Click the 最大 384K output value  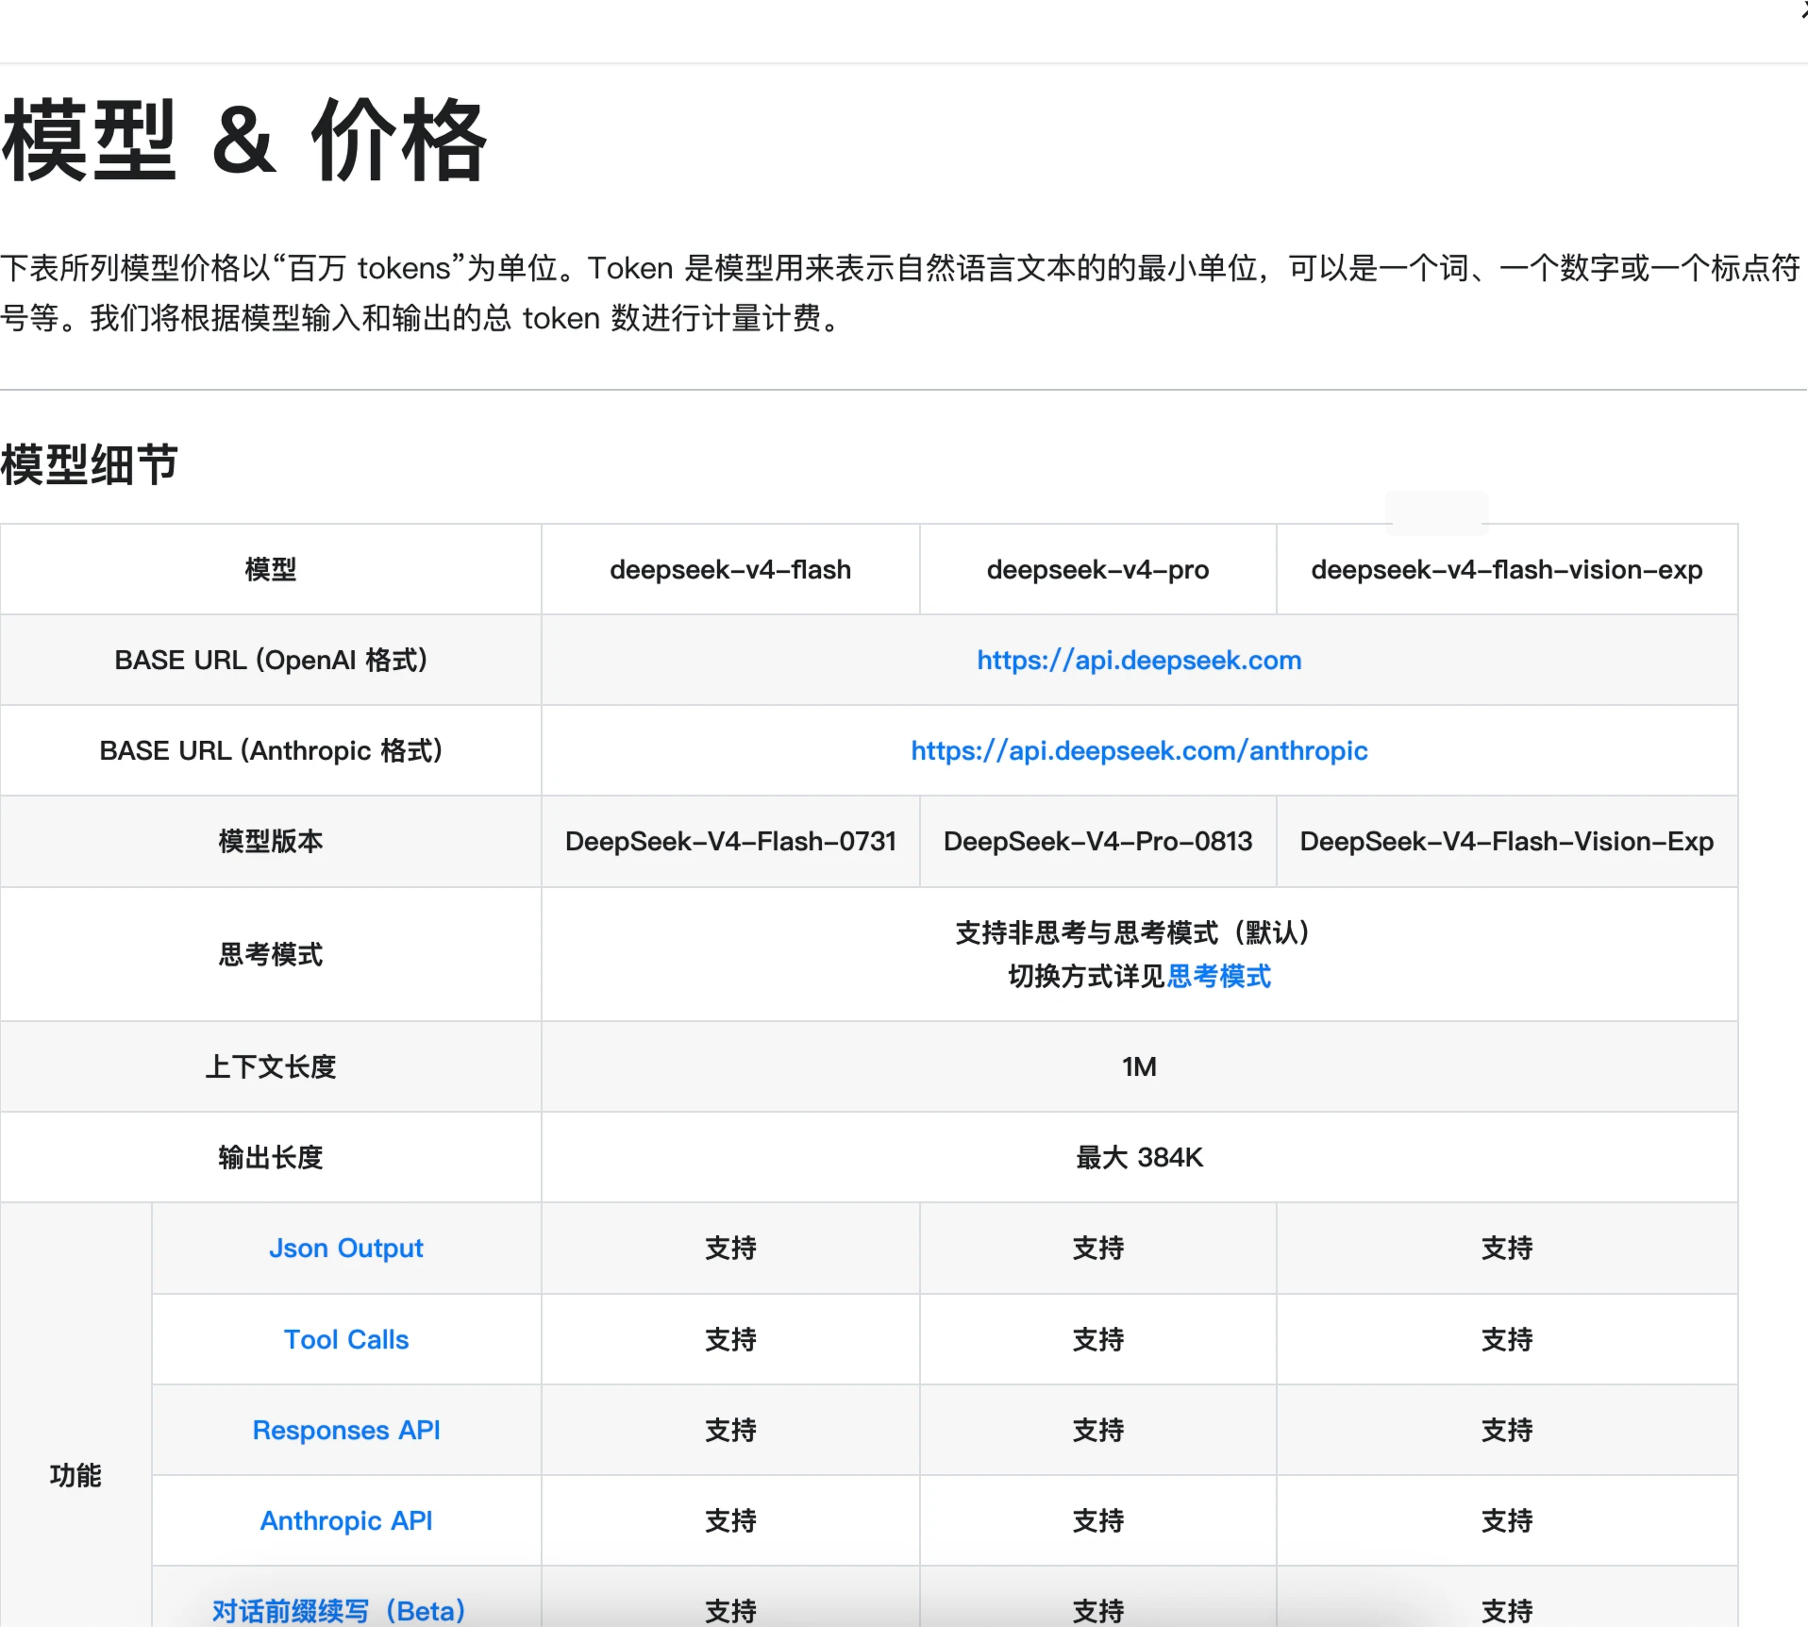(1139, 1158)
